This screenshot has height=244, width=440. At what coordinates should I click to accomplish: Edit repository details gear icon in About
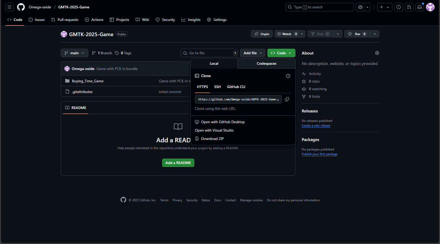377,53
